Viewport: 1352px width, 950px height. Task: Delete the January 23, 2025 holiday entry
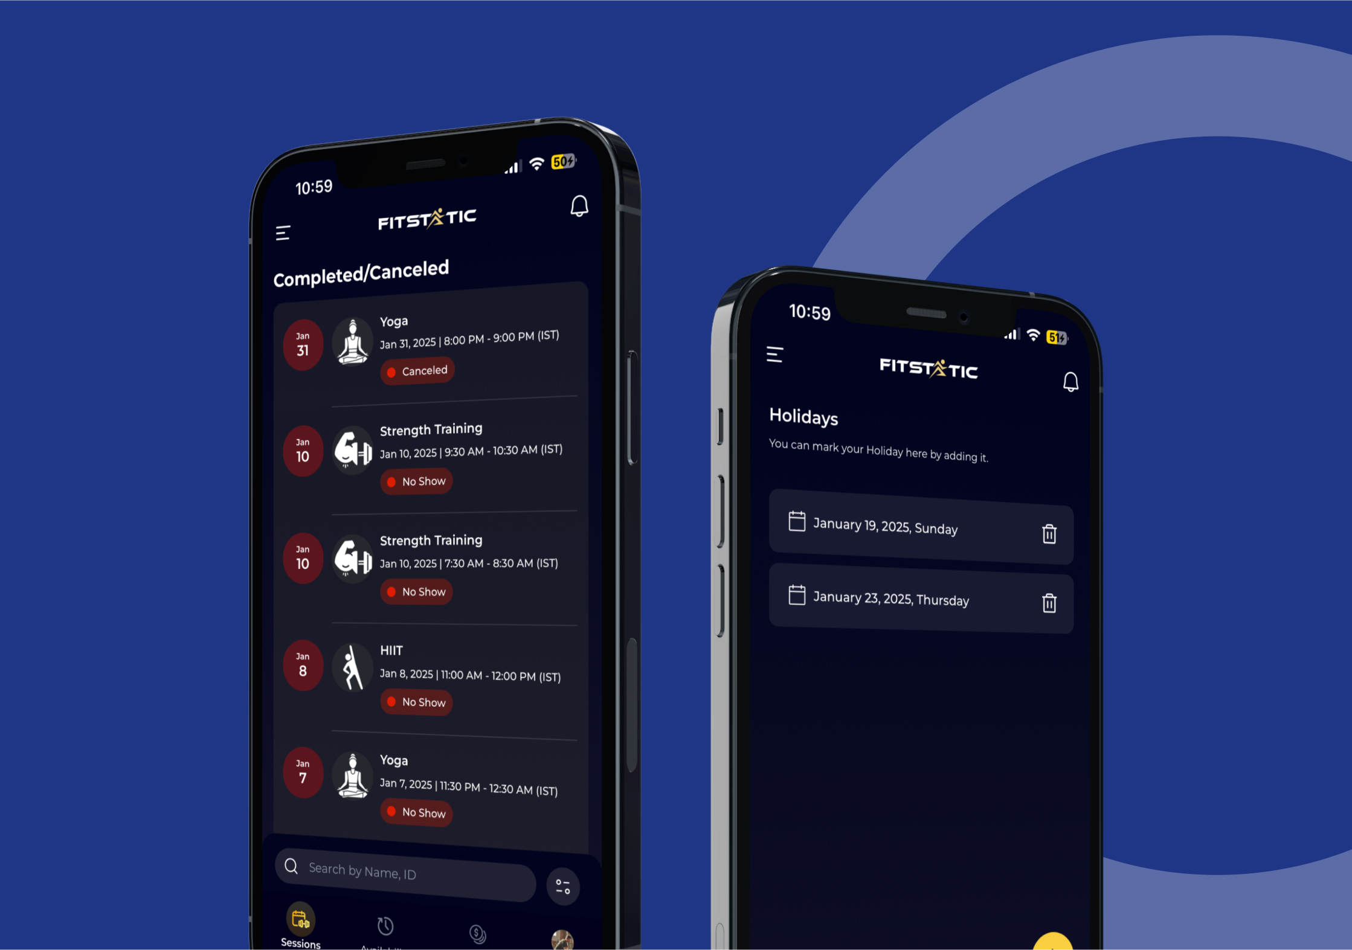[x=1050, y=597]
